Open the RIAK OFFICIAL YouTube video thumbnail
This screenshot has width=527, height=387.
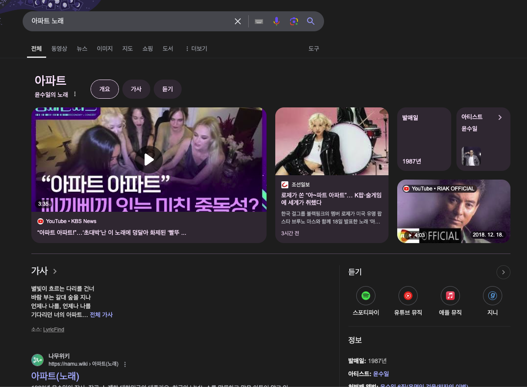[454, 211]
